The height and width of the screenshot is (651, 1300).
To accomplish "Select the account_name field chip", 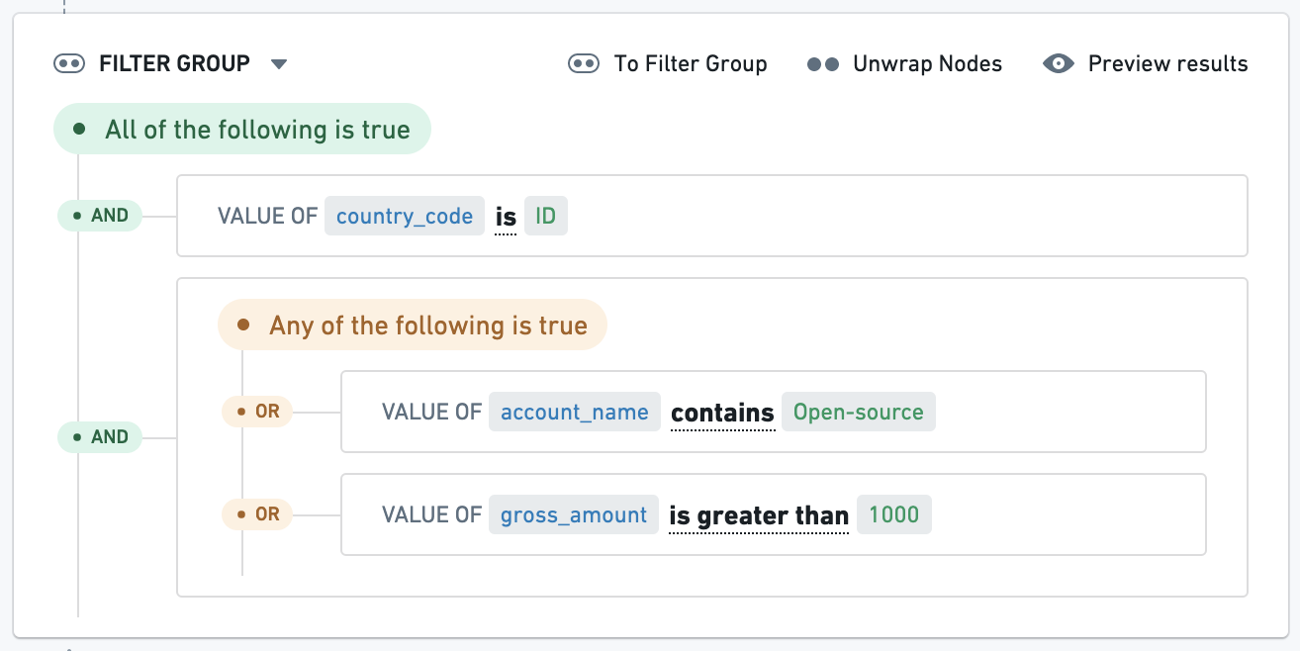I will [574, 412].
